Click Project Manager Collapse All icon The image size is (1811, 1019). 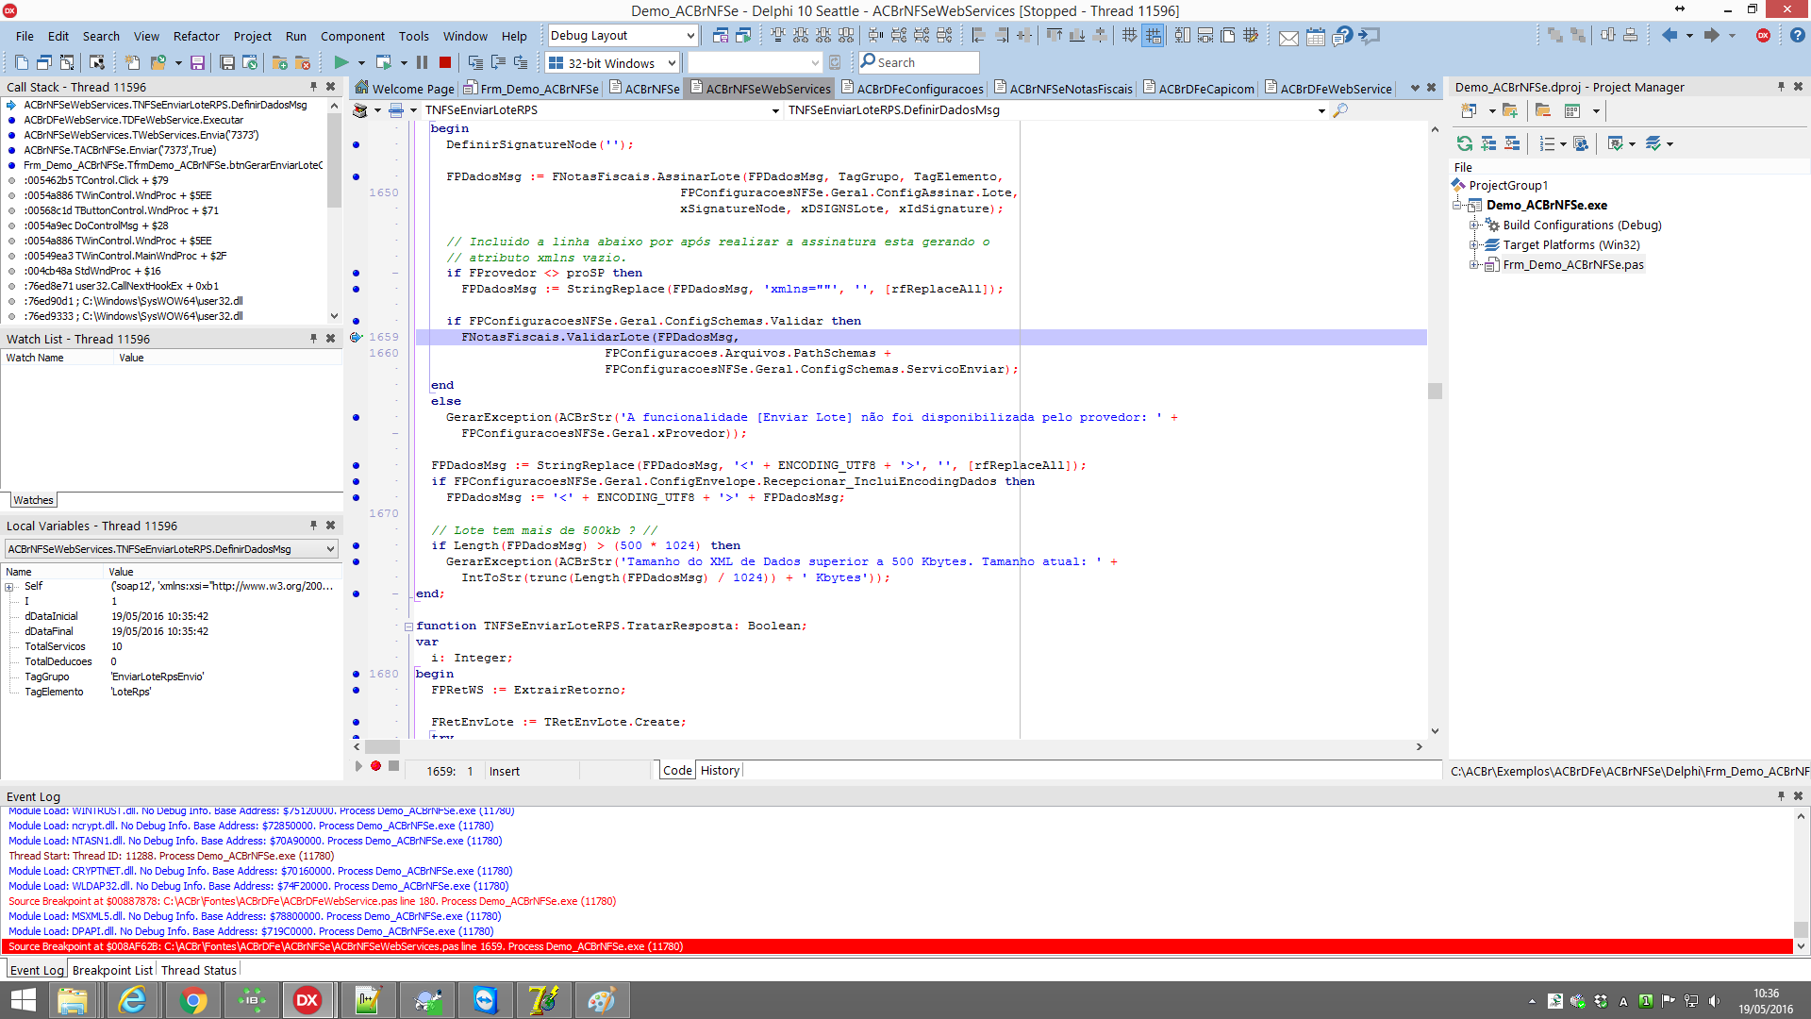[x=1512, y=143]
